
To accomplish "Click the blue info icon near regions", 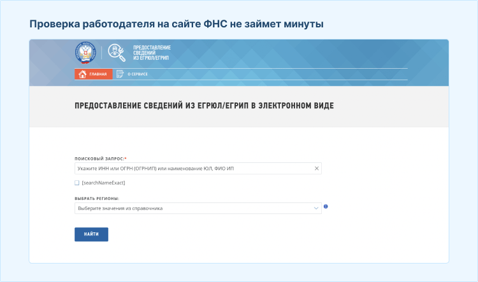I will (x=326, y=206).
